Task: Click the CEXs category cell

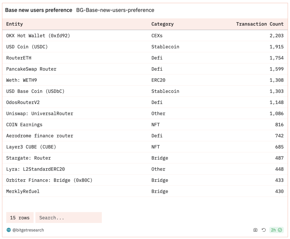Action: tap(157, 36)
